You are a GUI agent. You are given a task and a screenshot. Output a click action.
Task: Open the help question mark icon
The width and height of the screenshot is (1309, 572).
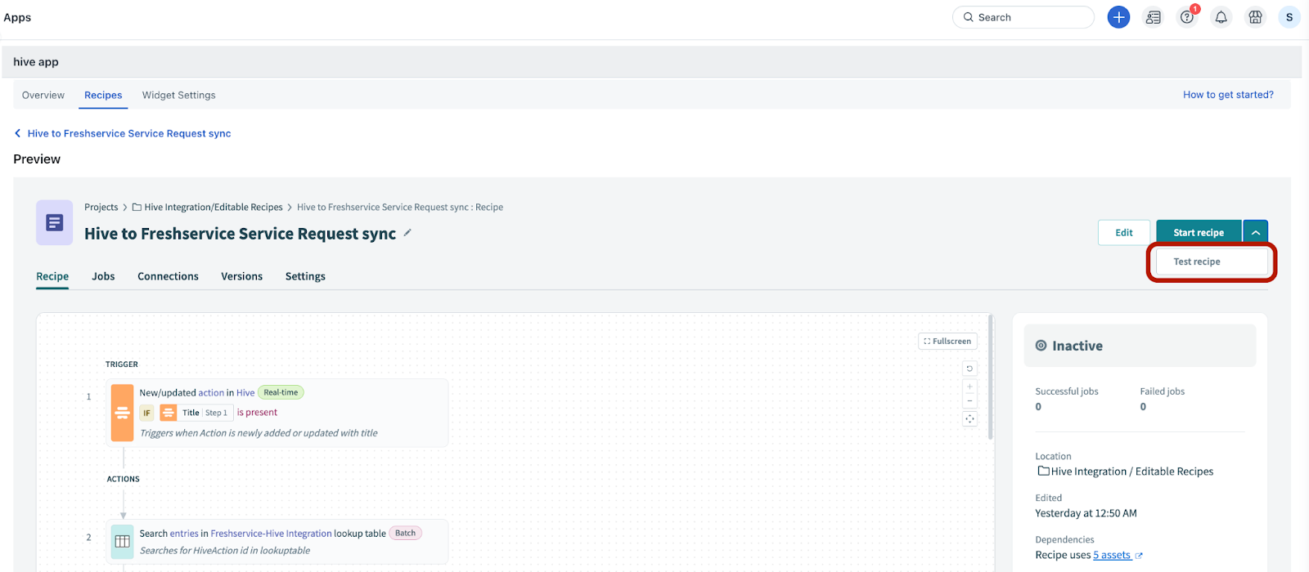[1187, 17]
